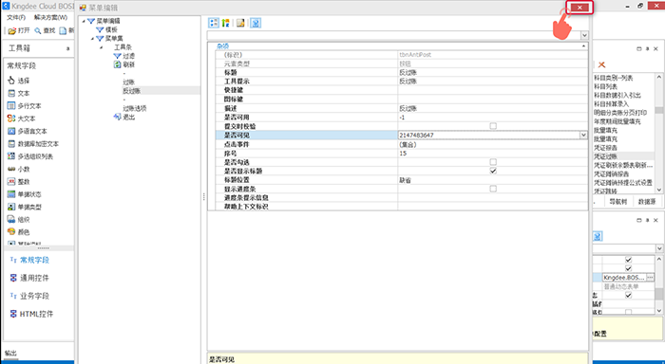
Task: Toggle the 提交时校验 checkbox
Action: (493, 126)
